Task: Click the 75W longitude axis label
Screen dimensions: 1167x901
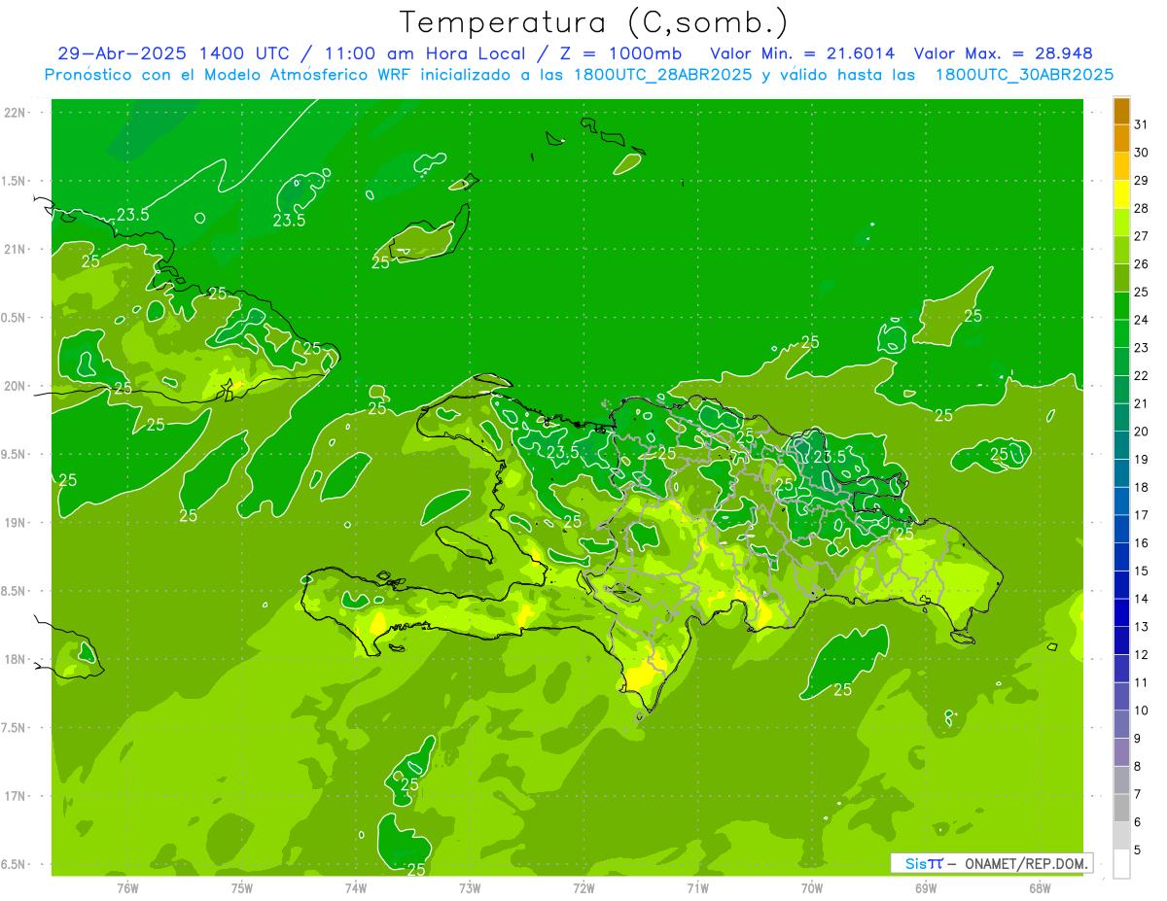Action: 241,887
